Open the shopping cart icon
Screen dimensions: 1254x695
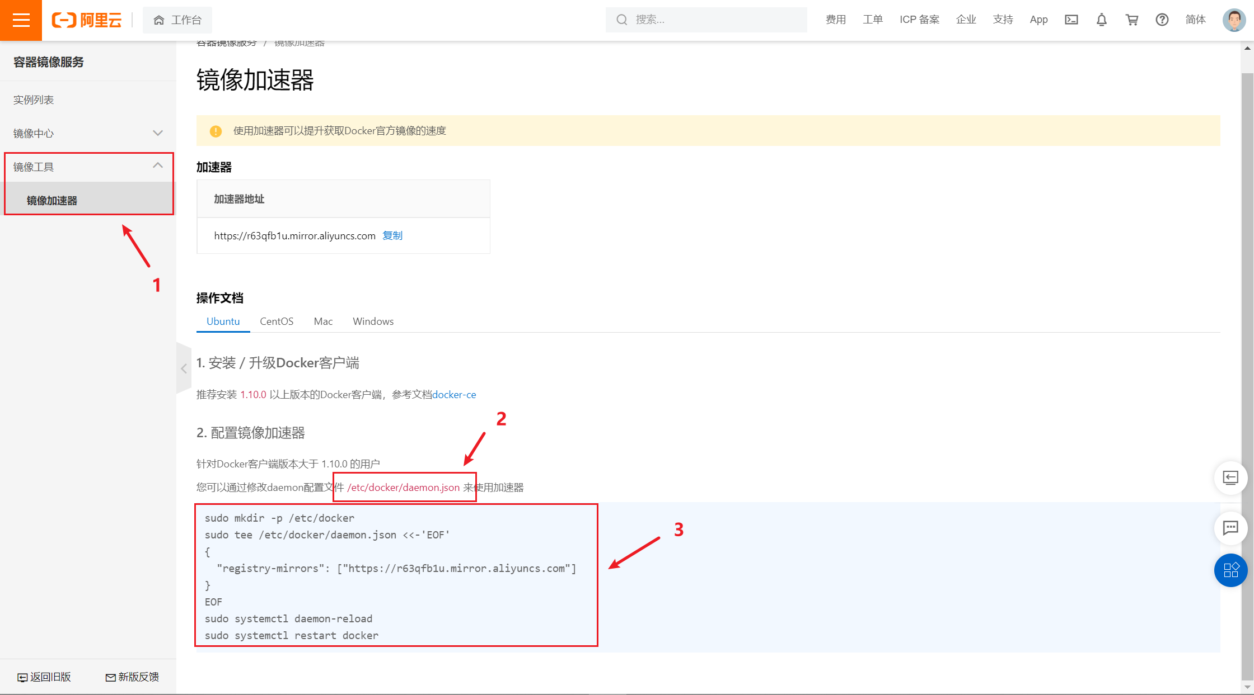click(x=1132, y=20)
